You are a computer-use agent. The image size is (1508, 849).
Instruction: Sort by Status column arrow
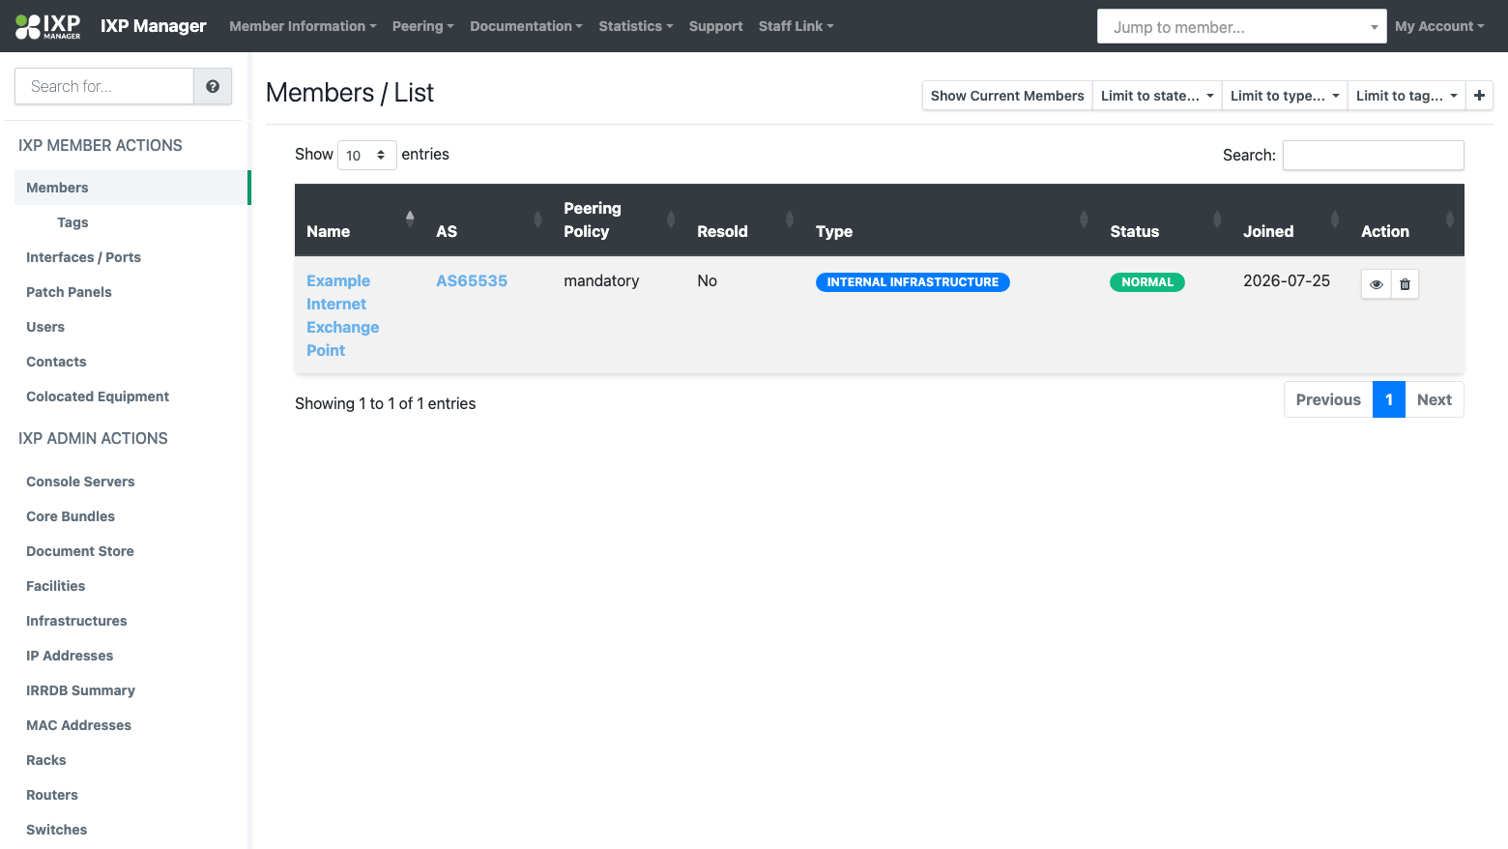click(x=1217, y=220)
